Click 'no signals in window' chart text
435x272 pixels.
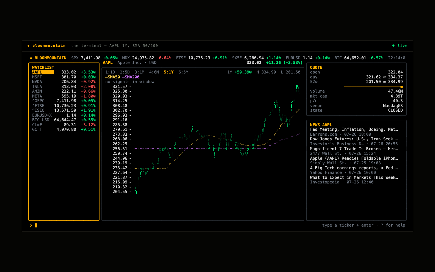pyautogui.click(x=130, y=82)
